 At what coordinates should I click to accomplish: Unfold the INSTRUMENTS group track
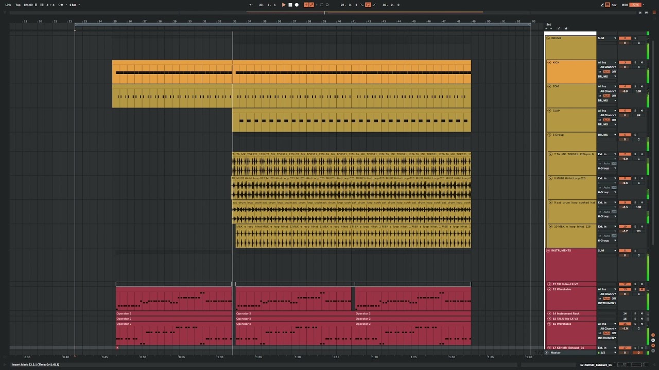click(x=548, y=251)
